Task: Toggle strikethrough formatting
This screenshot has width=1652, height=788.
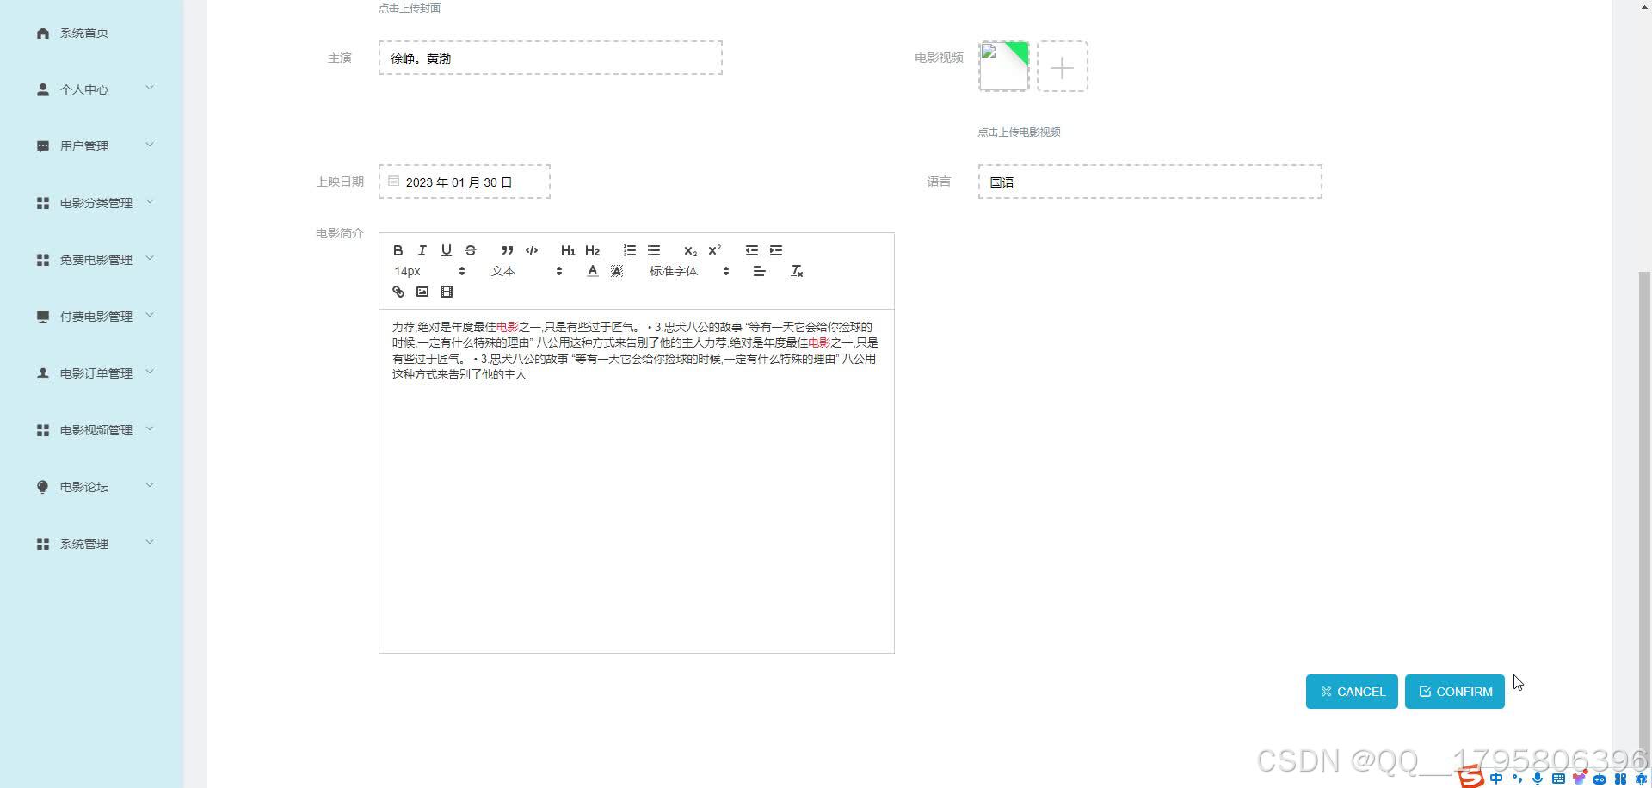Action: (470, 250)
